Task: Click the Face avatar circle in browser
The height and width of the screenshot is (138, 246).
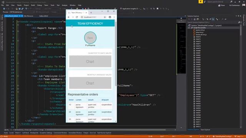Action: (90, 38)
